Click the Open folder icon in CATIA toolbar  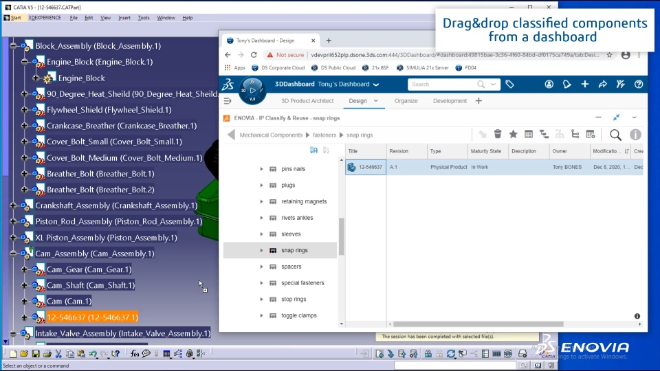click(24, 354)
